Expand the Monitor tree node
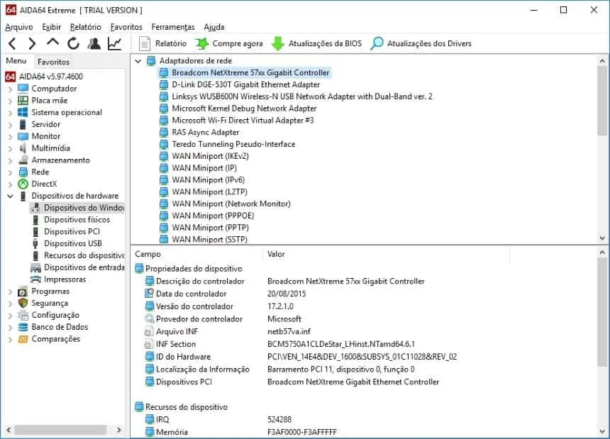Image resolution: width=610 pixels, height=439 pixels. 10,137
